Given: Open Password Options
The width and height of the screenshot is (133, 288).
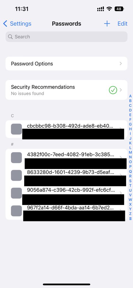Looking at the screenshot, I should [66, 63].
